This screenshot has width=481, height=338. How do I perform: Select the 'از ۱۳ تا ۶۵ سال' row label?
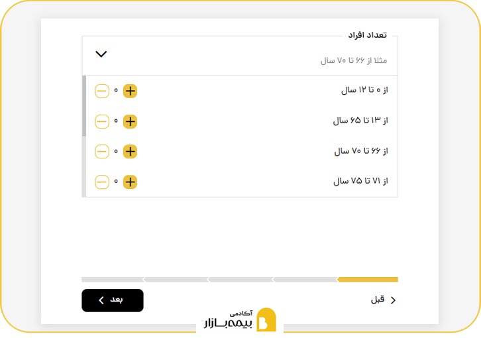coord(360,121)
